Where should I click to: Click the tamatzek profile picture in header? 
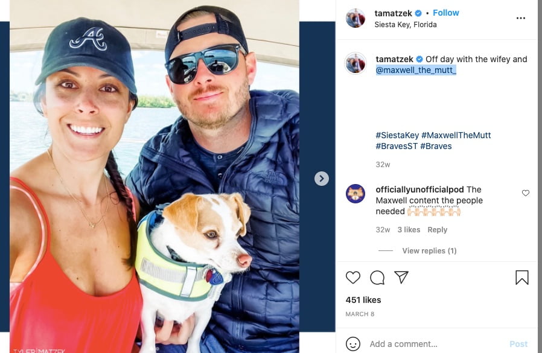pos(355,18)
